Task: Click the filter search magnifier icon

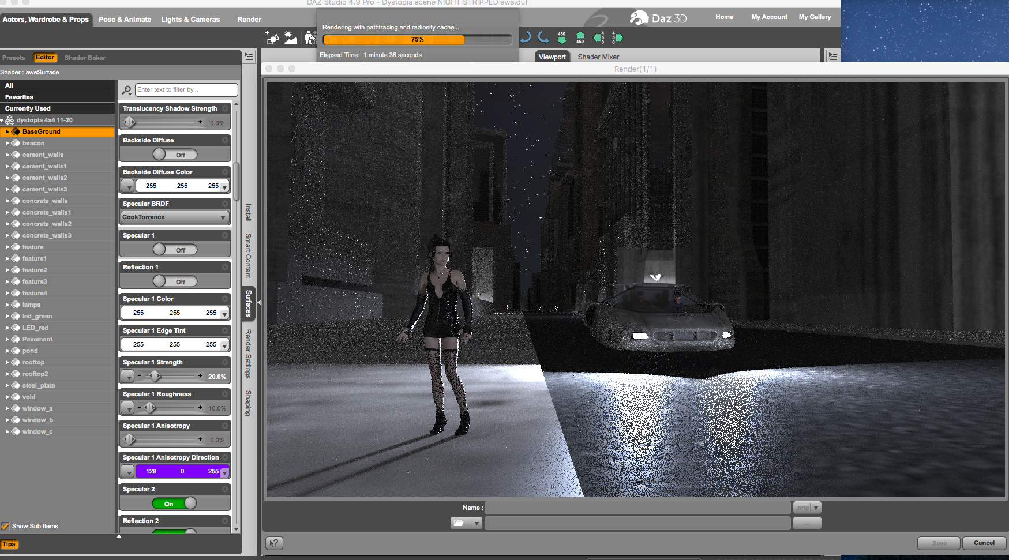Action: (x=127, y=90)
